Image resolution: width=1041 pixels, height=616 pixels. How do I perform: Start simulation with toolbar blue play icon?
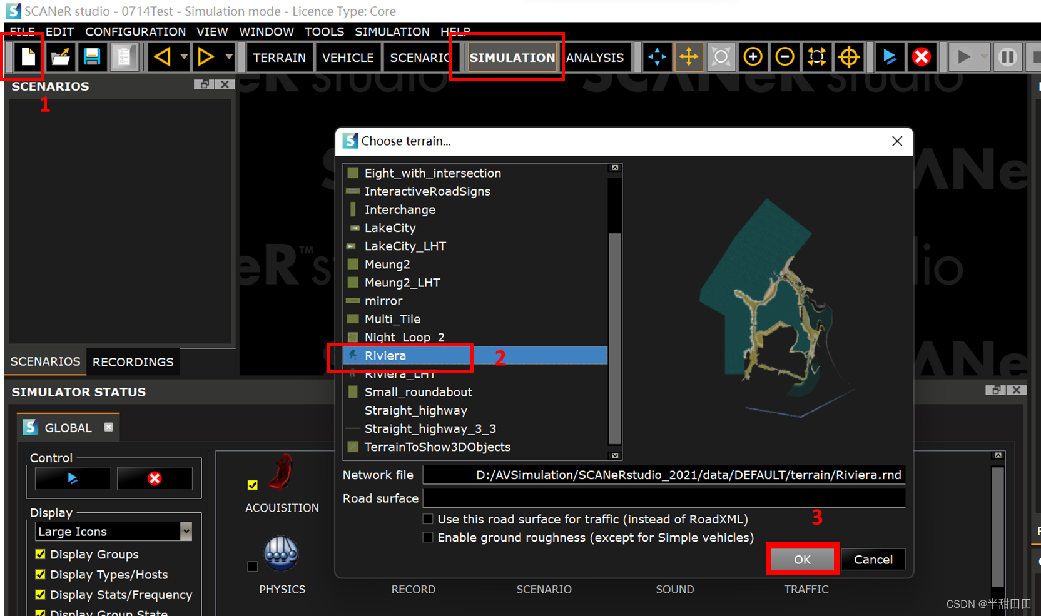click(889, 57)
